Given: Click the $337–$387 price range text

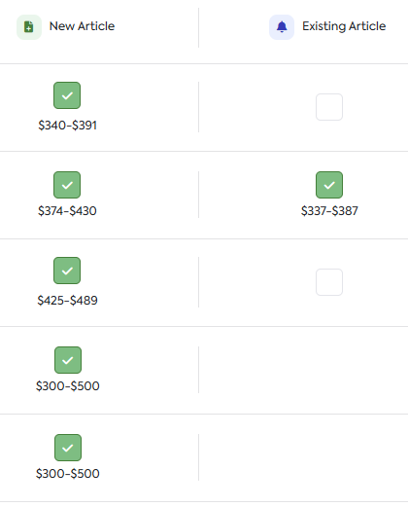Looking at the screenshot, I should coord(329,211).
